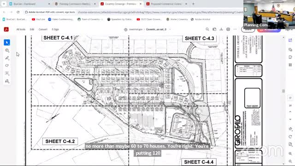This screenshot has height=166, width=295.
Task: Open the browser tab search dropdown arrow
Action: click(4, 4)
